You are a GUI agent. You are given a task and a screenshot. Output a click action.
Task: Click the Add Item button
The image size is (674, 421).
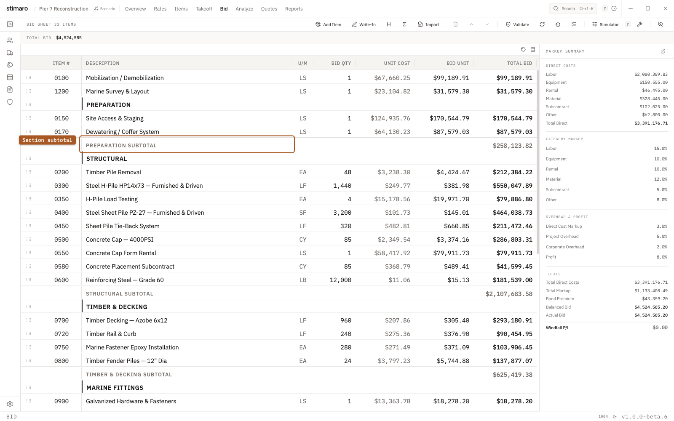click(x=328, y=24)
